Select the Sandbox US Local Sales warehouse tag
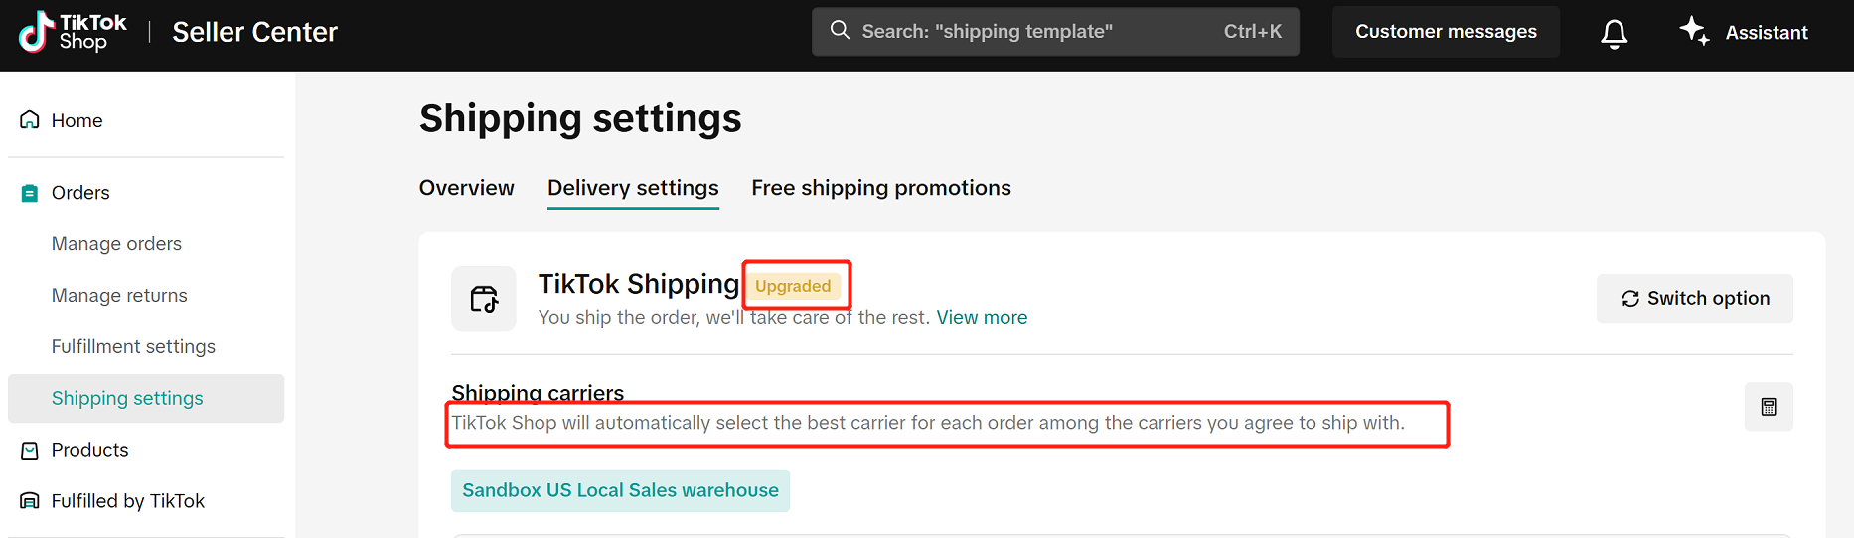Screen dimensions: 1854x538 coord(620,490)
